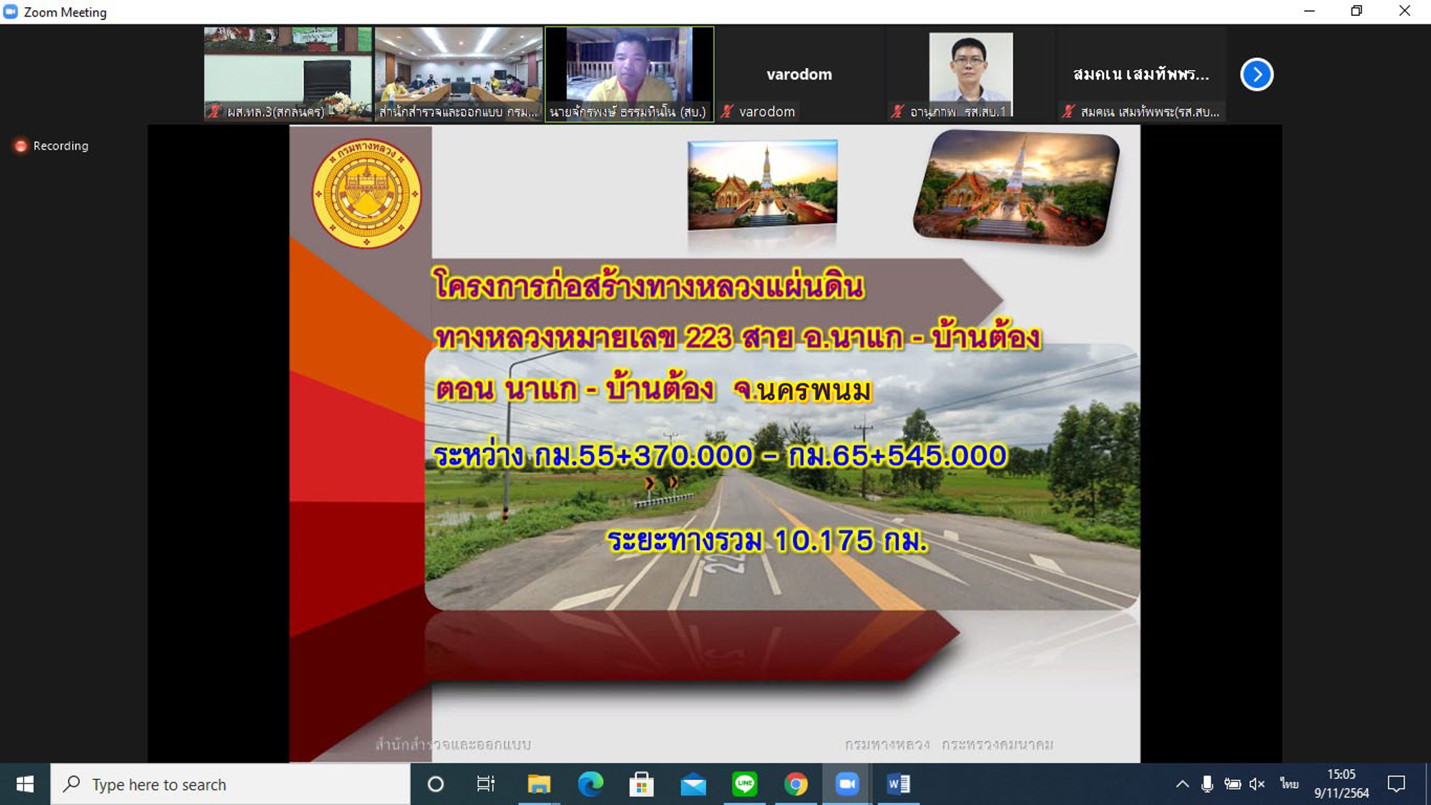The width and height of the screenshot is (1431, 805).
Task: Launch Google Chrome from taskbar
Action: point(796,784)
